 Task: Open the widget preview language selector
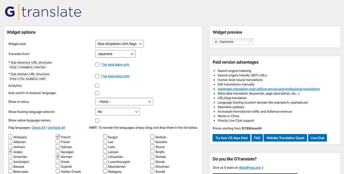coord(233,42)
